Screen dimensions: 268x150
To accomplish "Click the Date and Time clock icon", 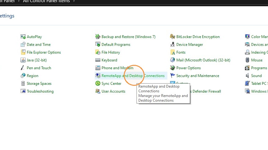I will tap(23, 45).
